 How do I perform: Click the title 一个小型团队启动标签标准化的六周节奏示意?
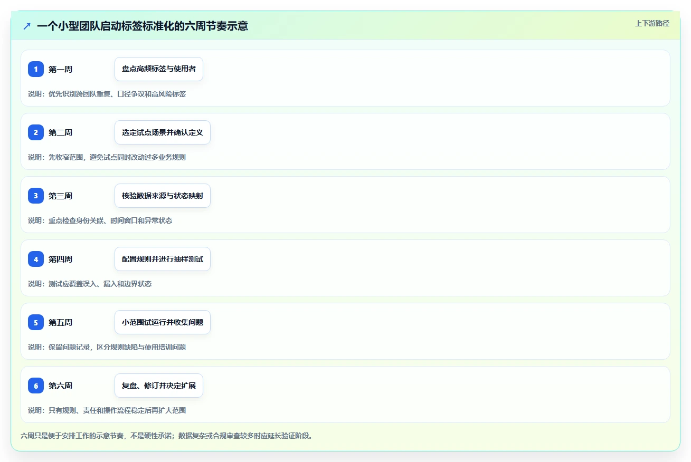point(143,26)
